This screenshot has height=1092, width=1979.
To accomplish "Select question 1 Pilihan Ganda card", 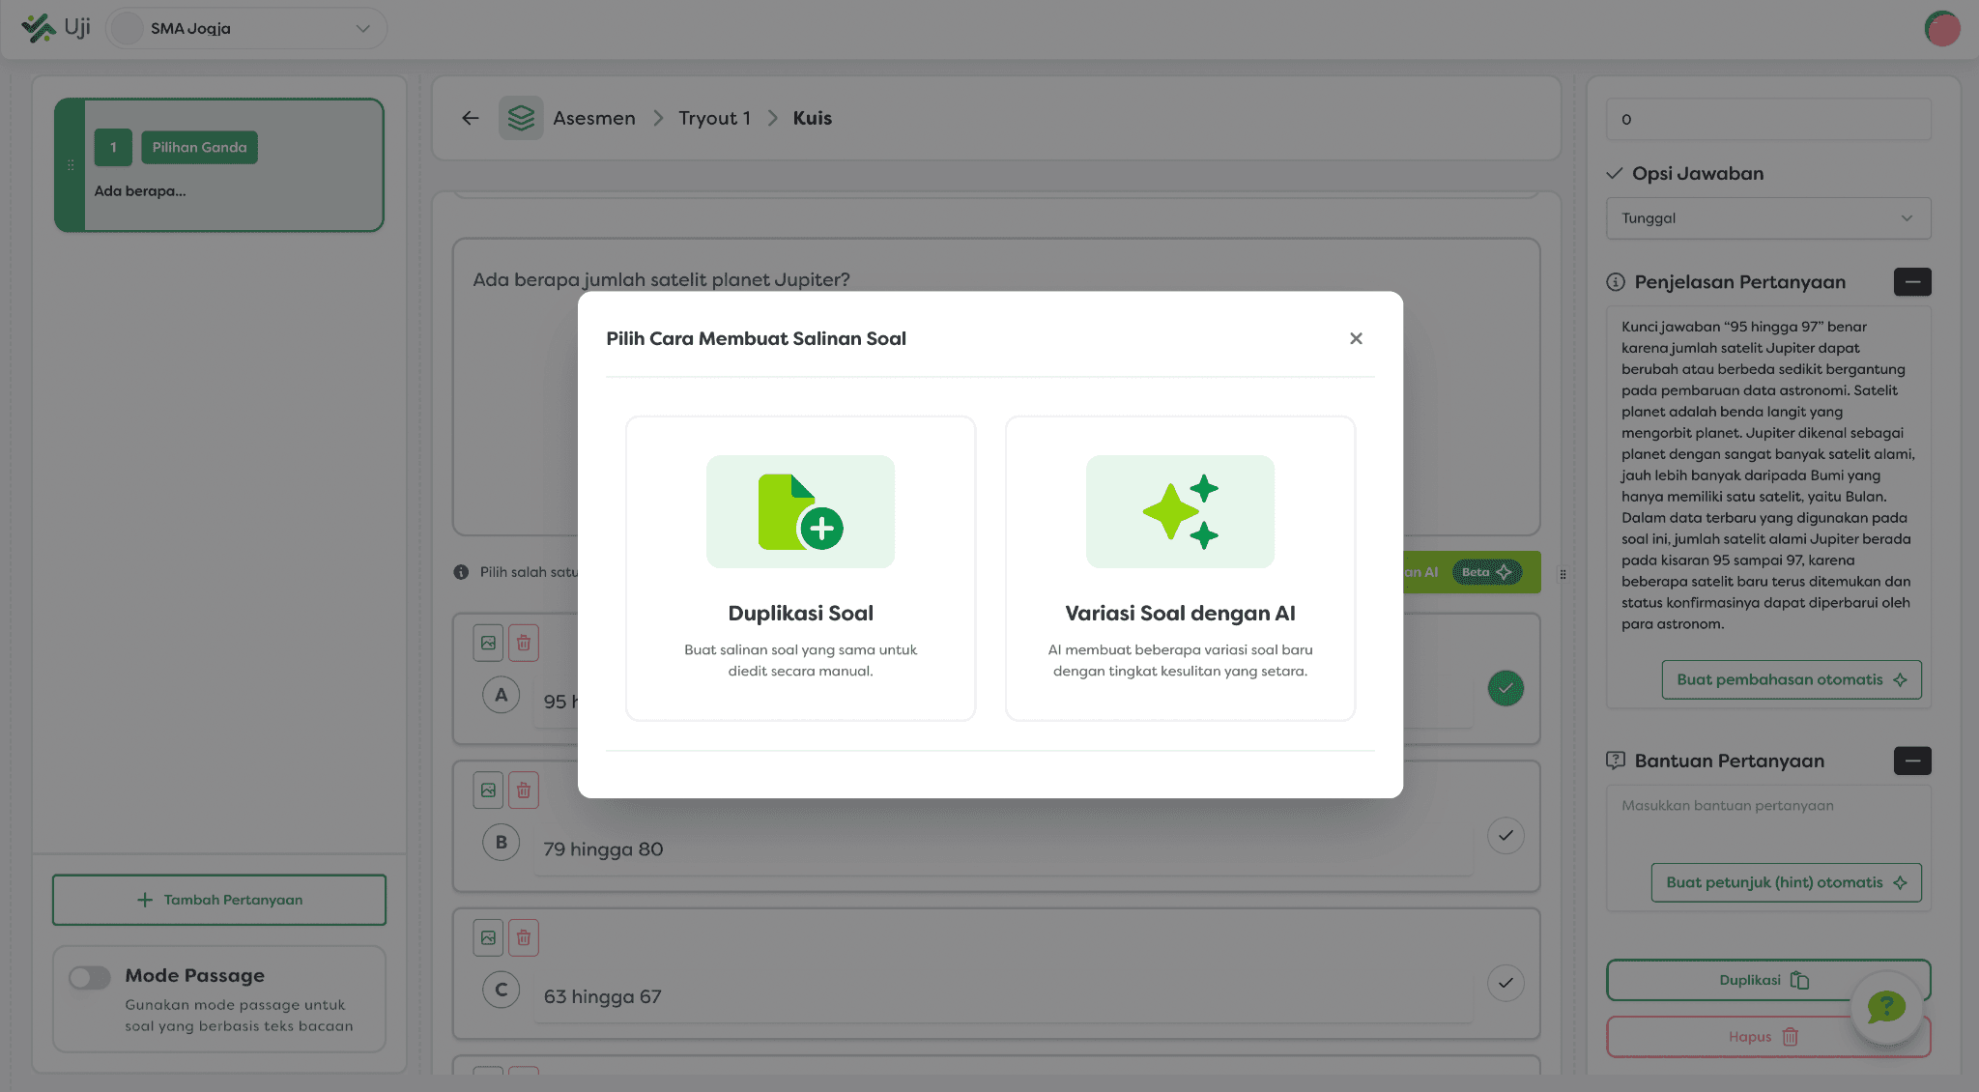I will pyautogui.click(x=219, y=165).
